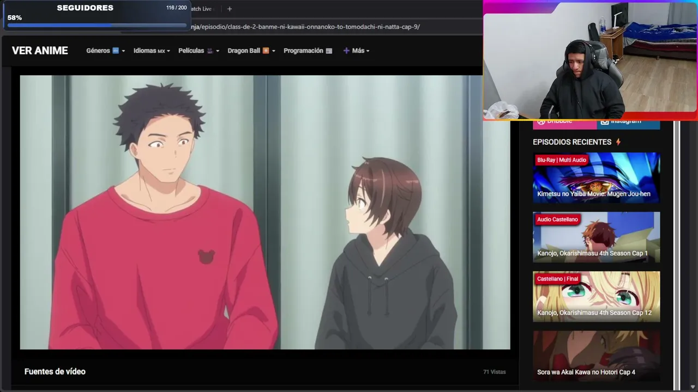Click the Dragon Ball orange ball icon
698x392 pixels.
[x=266, y=51]
